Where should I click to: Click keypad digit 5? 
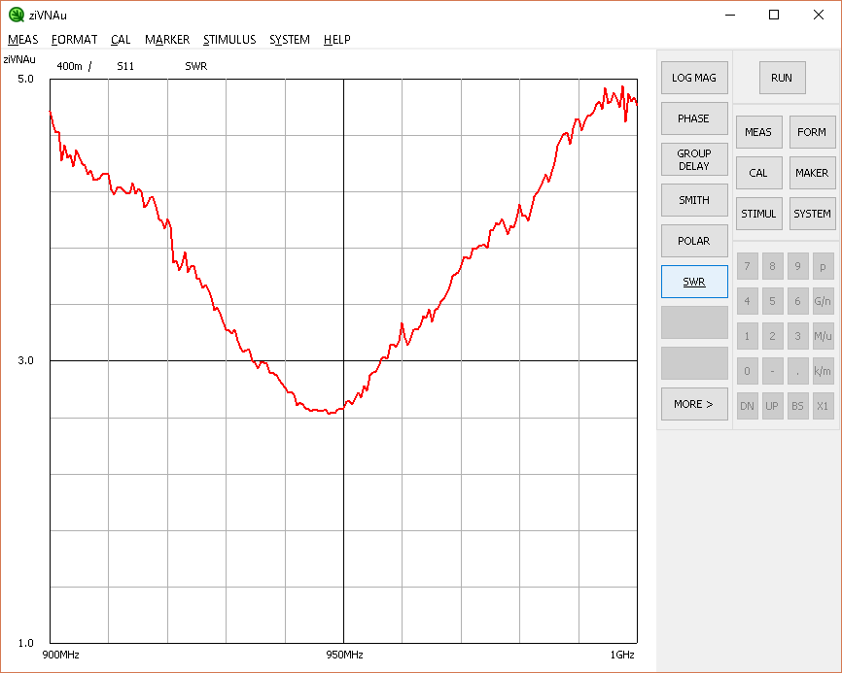tap(772, 301)
